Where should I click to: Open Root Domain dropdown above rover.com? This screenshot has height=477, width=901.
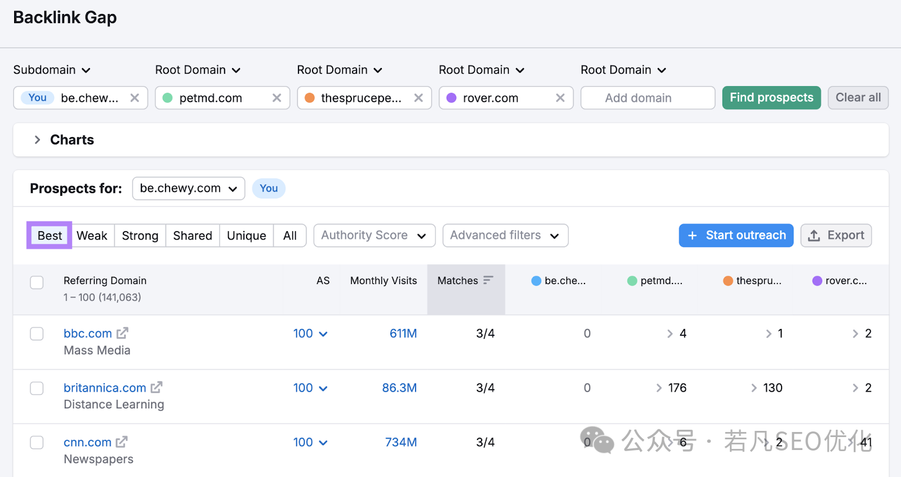[481, 70]
